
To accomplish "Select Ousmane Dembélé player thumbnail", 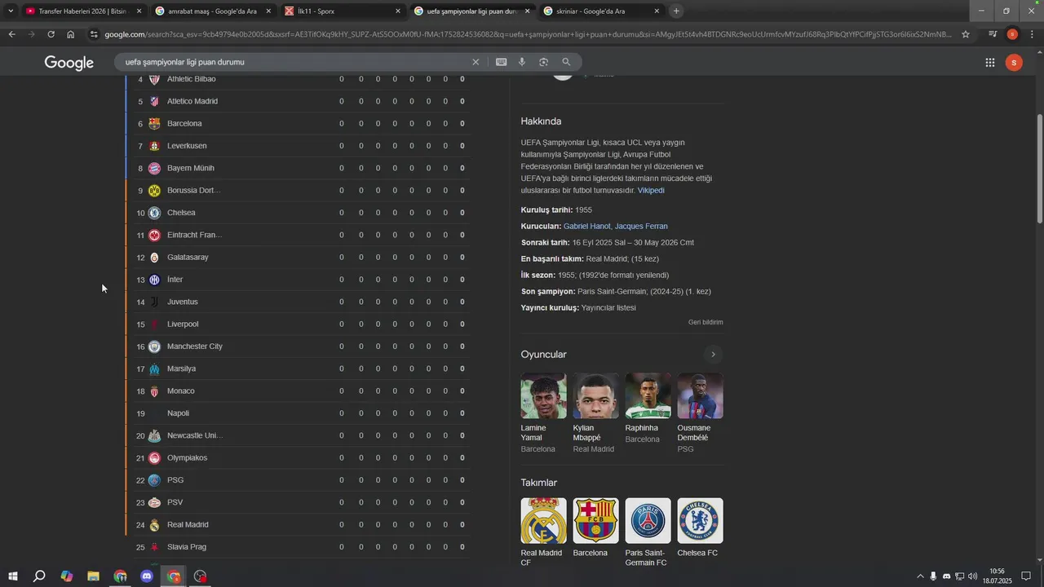I will [700, 396].
